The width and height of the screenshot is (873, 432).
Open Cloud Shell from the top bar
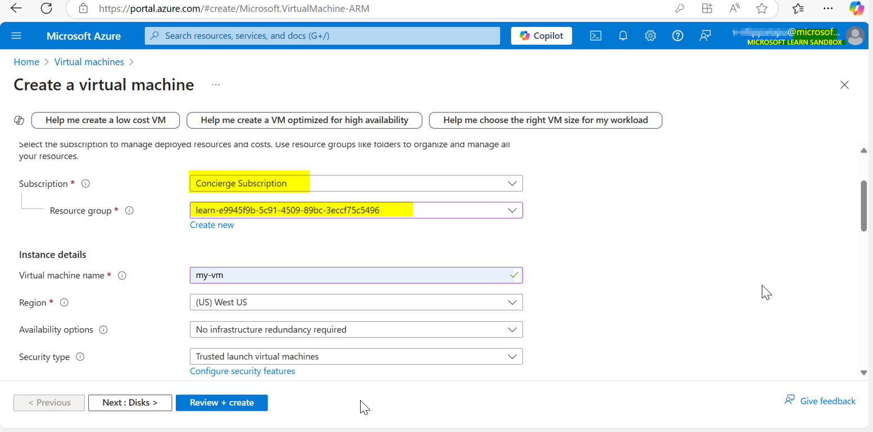pyautogui.click(x=595, y=35)
